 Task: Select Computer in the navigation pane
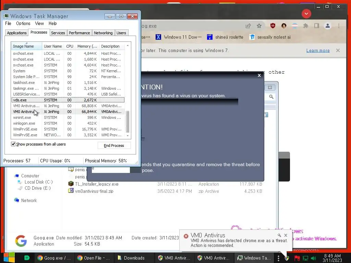point(27,176)
